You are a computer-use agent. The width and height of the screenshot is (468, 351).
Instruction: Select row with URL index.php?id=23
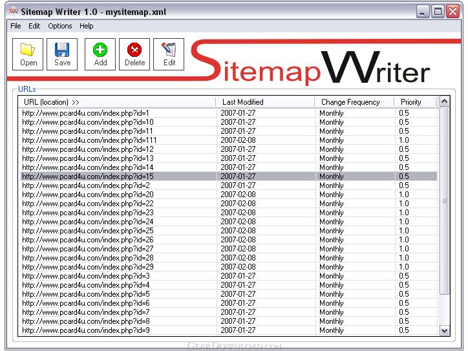(229, 213)
